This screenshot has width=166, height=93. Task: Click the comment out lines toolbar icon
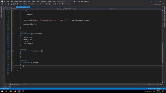point(58,4)
